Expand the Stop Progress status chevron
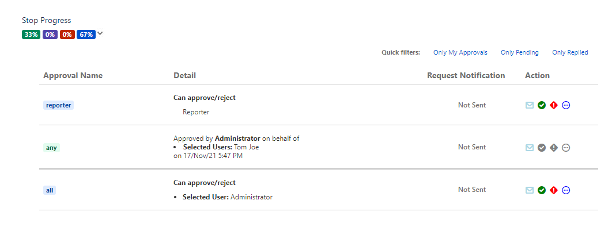This screenshot has width=612, height=231. (100, 33)
